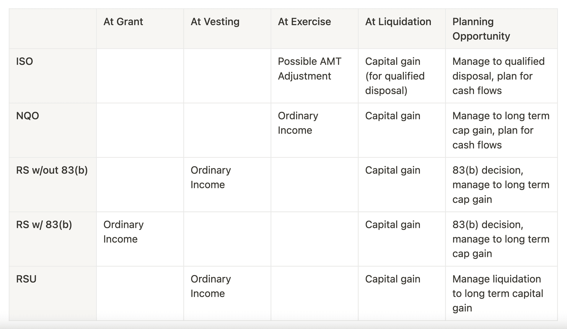Select Ordinary Income under At Grant column
This screenshot has width=567, height=329.
[x=140, y=239]
